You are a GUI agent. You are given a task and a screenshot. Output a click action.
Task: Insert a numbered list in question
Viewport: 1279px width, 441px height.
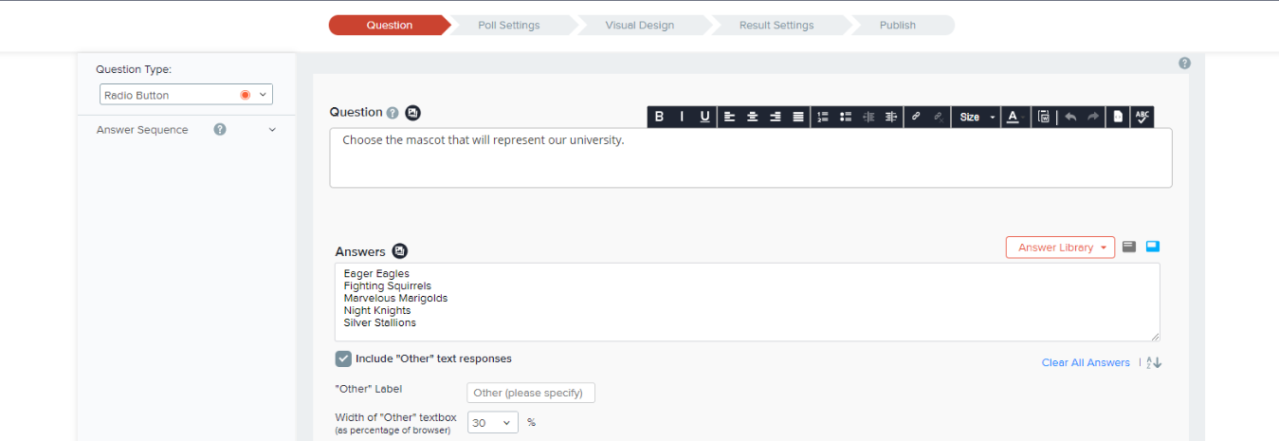tap(822, 117)
